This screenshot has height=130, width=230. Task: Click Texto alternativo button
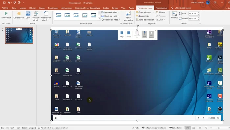(x=128, y=16)
